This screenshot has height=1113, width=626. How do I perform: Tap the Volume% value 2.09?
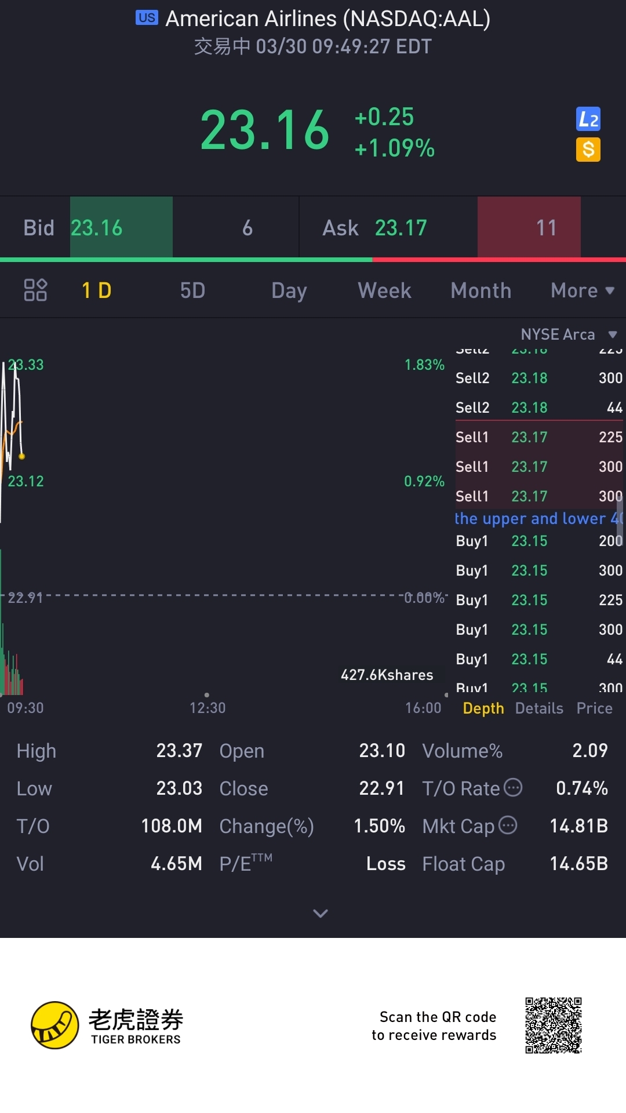pyautogui.click(x=590, y=751)
